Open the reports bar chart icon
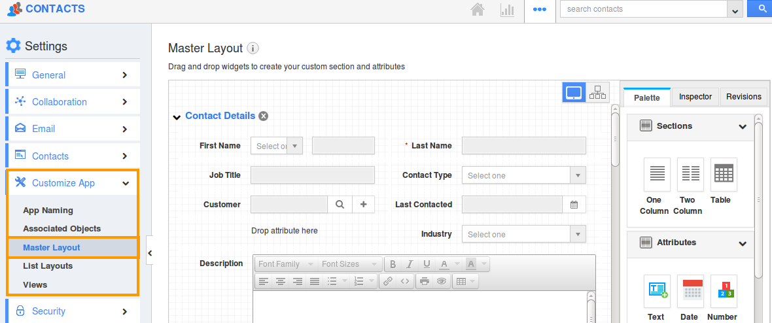Screen dimensions: 772x323 click(507, 10)
